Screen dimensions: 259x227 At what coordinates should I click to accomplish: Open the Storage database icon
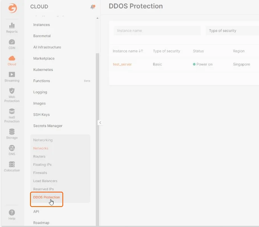[12, 132]
